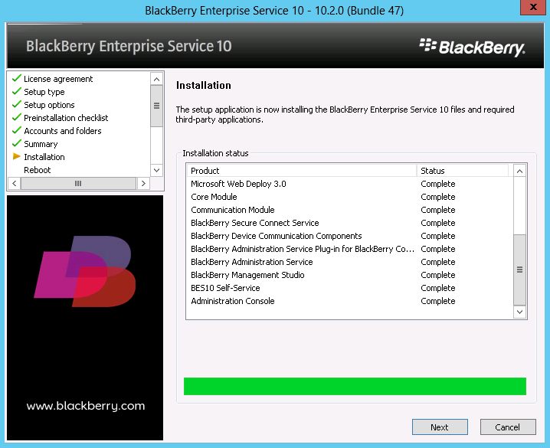
Task: Click steps list horizontal scrollbar thumb
Action: point(78,183)
